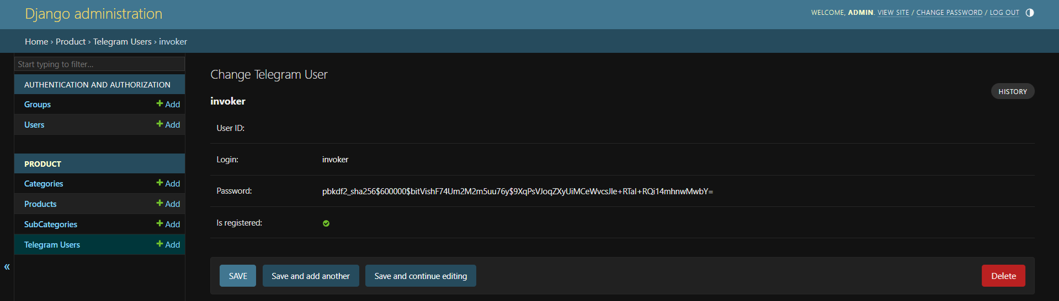
Task: Click the red Delete button
Action: coord(1003,276)
